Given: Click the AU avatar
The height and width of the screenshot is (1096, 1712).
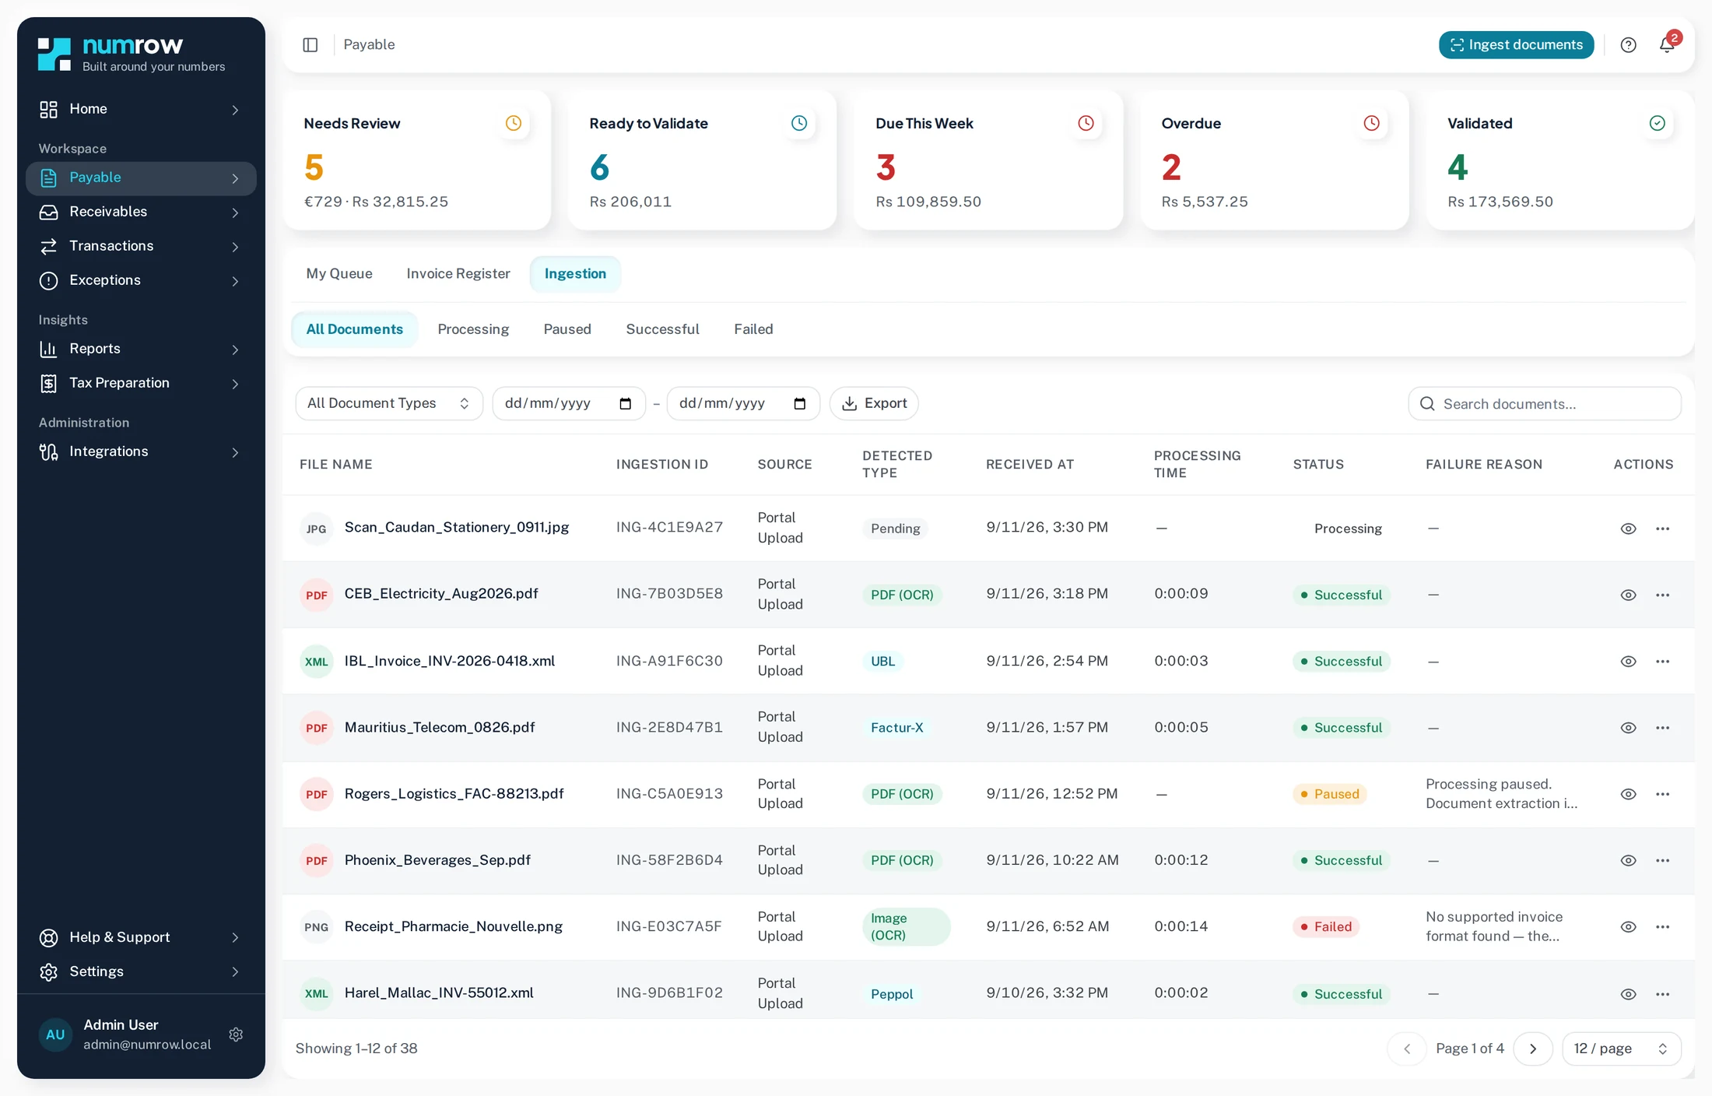Looking at the screenshot, I should pos(55,1035).
